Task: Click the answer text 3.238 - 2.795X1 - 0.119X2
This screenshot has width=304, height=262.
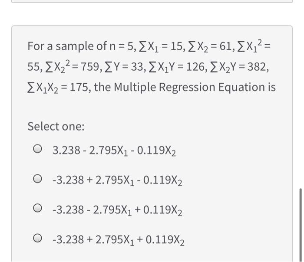Action: 114,151
